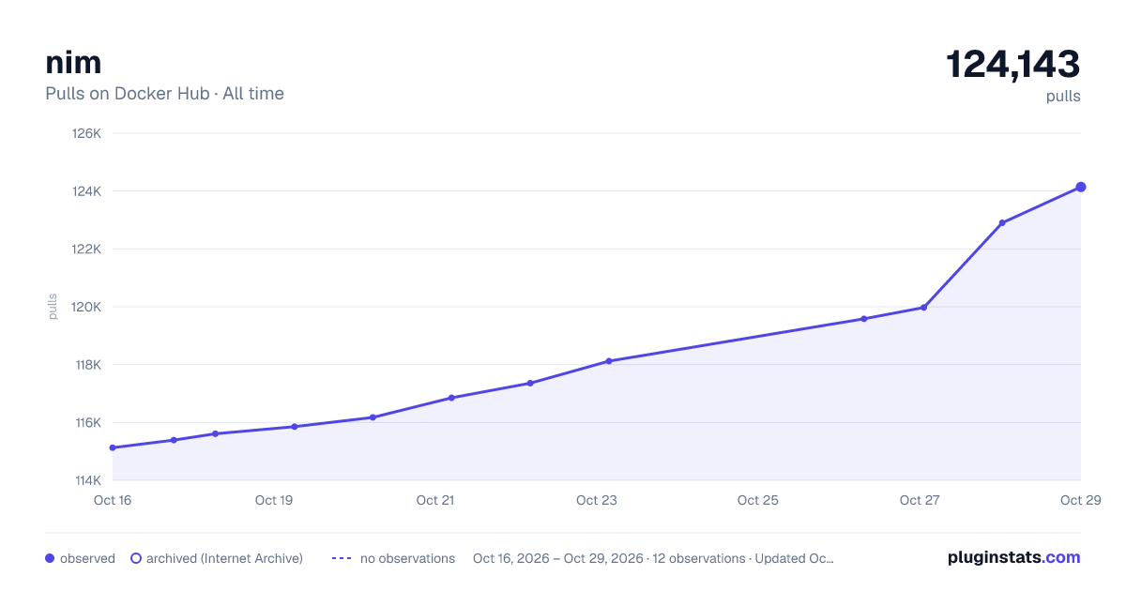This screenshot has height=591, width=1126.
Task: Click the 124,143 total pulls figure
Action: 1013,64
